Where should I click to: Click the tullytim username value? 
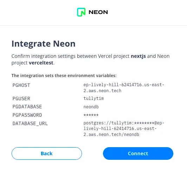coord(93,98)
